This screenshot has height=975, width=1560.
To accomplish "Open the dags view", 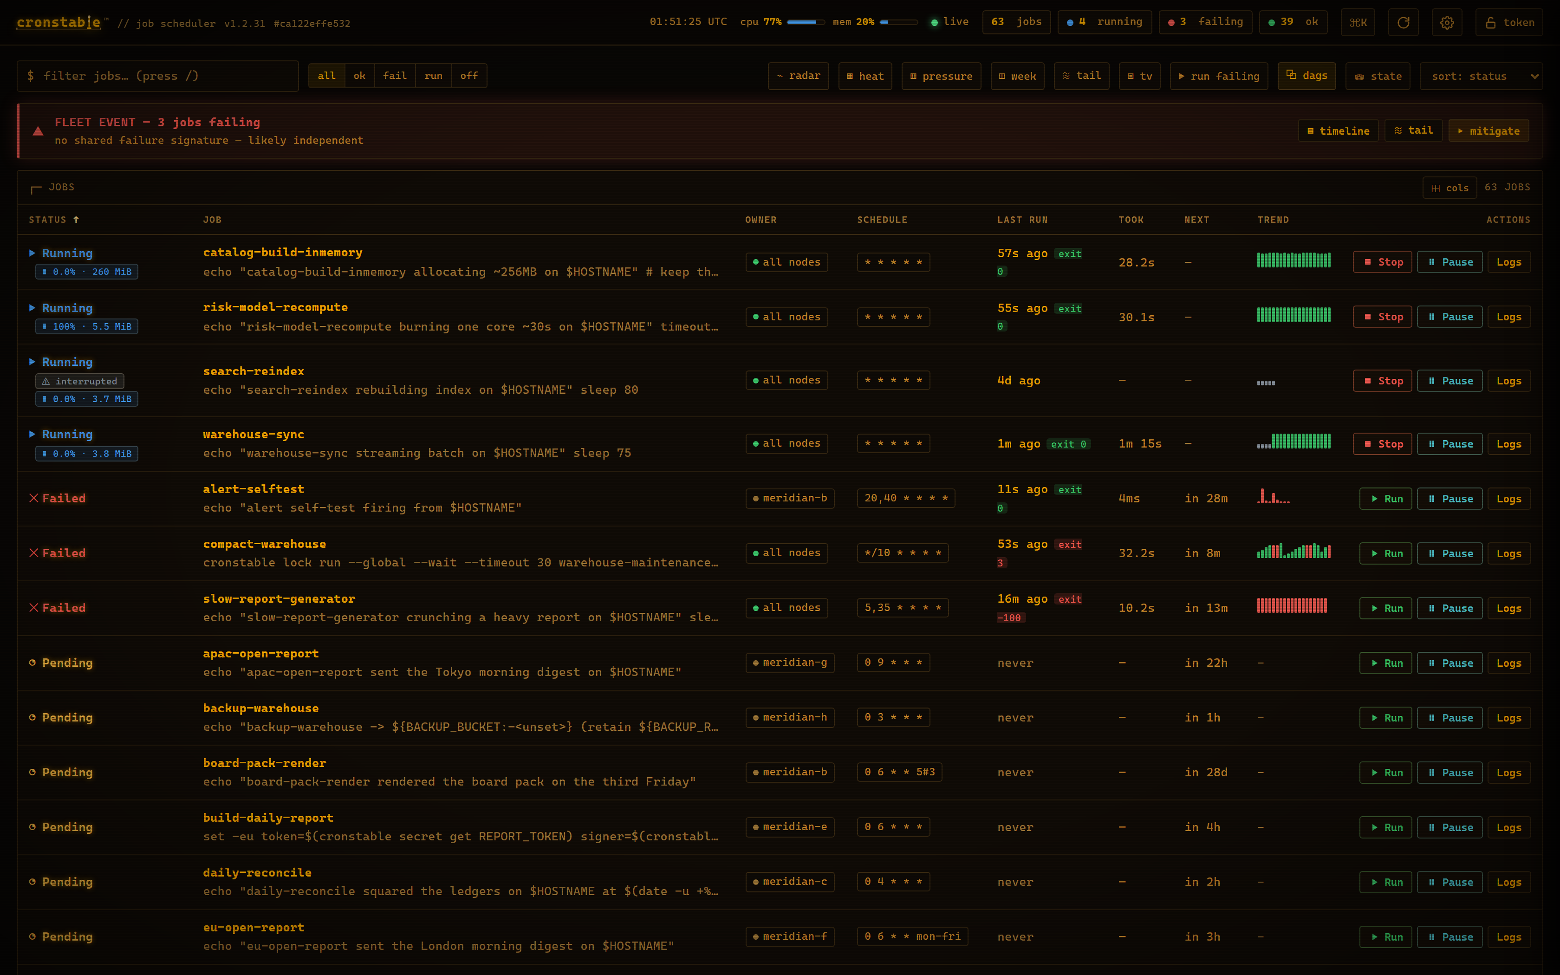I will 1306,76.
